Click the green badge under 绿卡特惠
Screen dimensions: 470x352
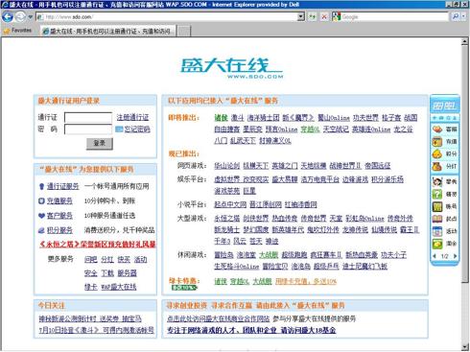tap(184, 288)
